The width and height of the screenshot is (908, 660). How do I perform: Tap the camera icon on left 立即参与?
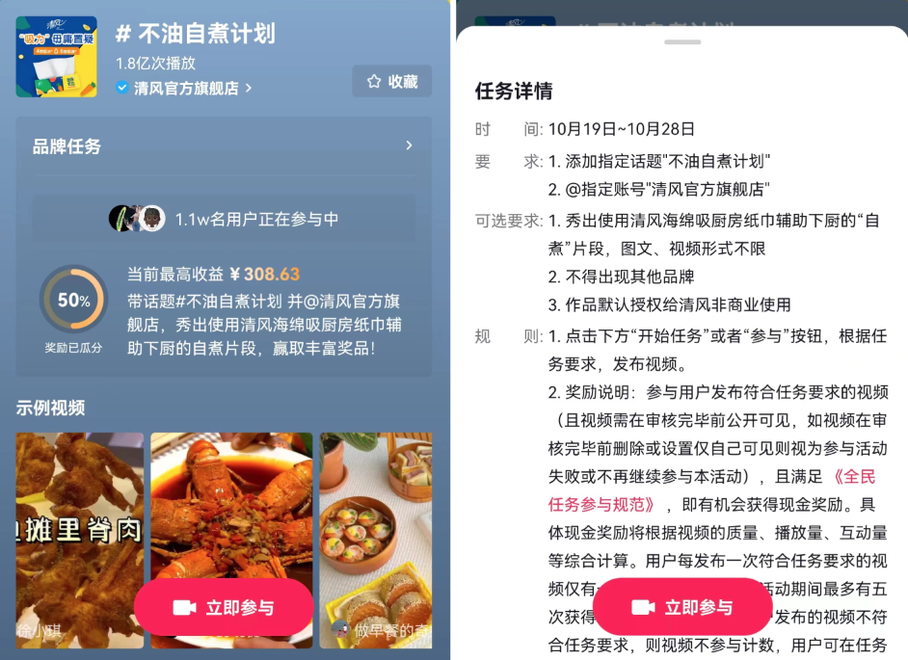pos(185,607)
